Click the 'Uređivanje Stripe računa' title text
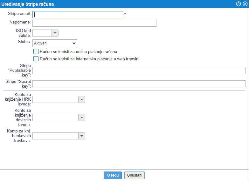This screenshot has height=182, width=249. (x=27, y=4)
